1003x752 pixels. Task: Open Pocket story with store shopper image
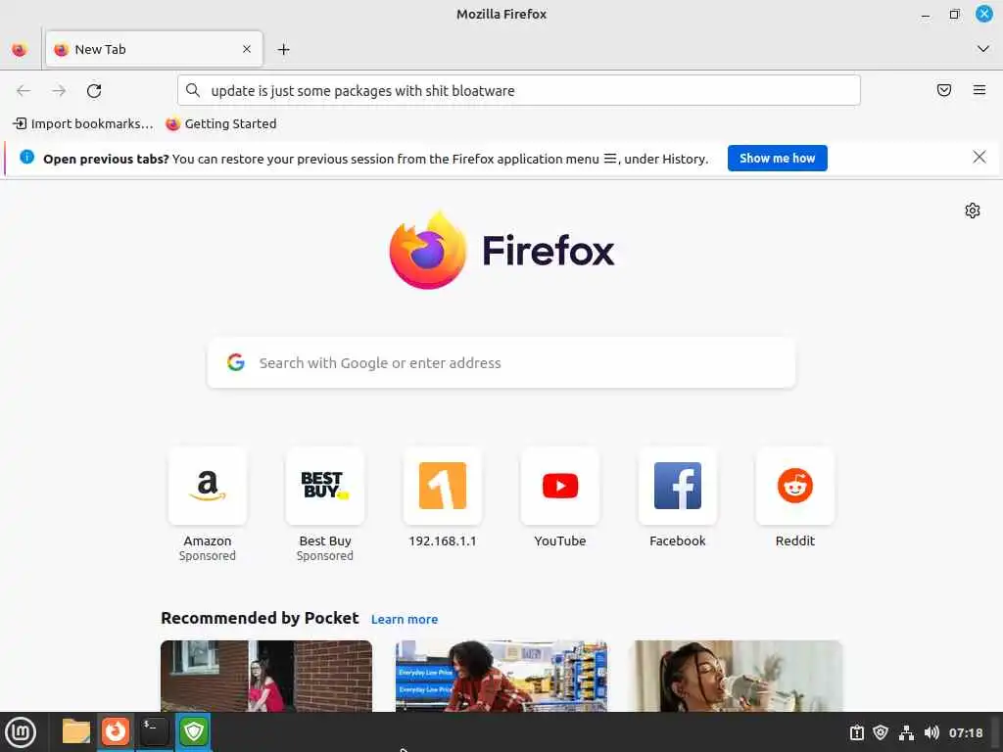point(501,676)
